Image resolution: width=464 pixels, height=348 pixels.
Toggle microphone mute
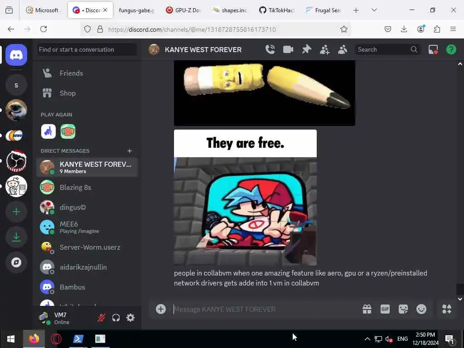click(101, 318)
